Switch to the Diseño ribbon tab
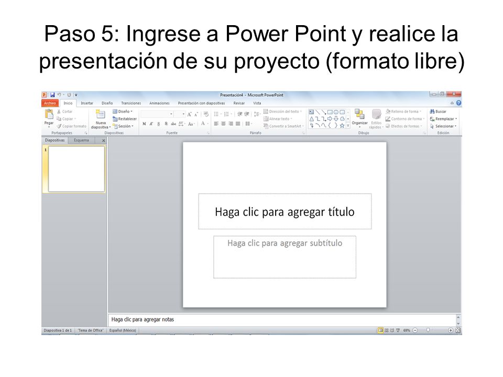The image size is (503, 377). click(x=107, y=103)
